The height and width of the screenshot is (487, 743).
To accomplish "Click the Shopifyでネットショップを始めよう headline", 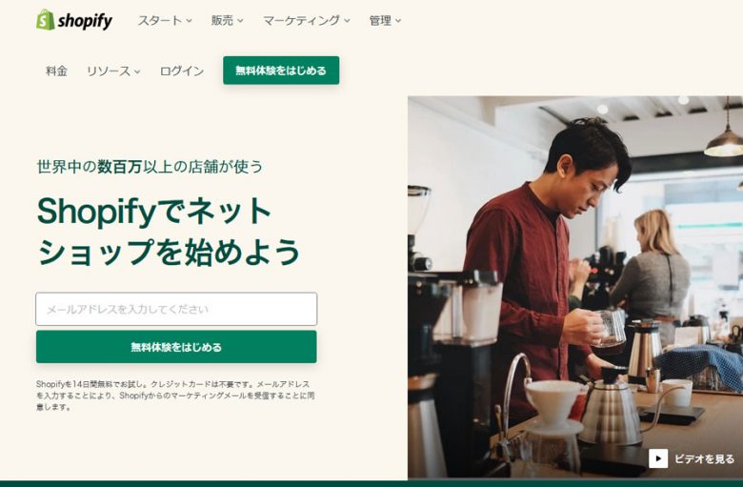I will coord(169,232).
